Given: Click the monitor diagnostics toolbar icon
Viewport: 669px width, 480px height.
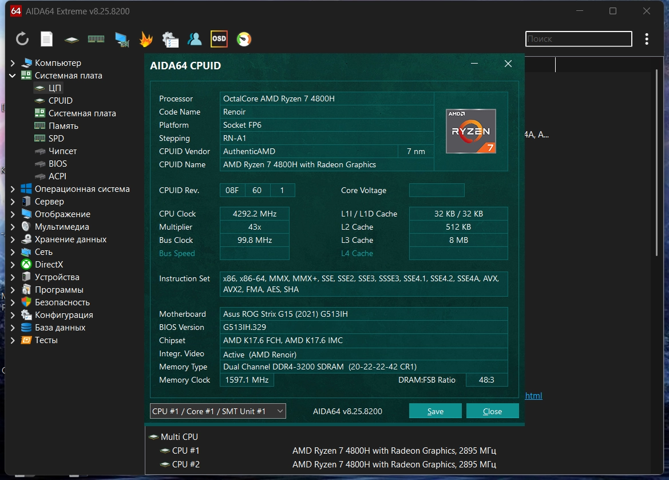Looking at the screenshot, I should tap(121, 39).
